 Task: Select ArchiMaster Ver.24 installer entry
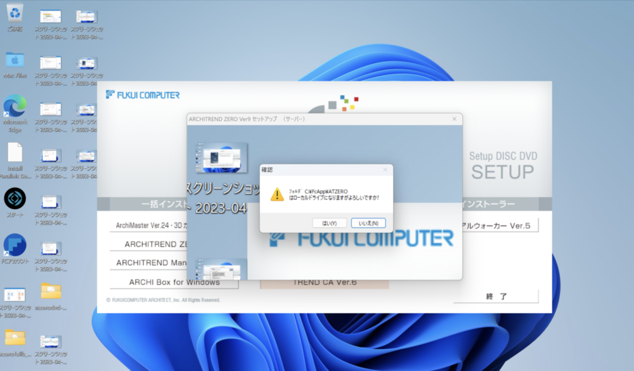click(148, 225)
